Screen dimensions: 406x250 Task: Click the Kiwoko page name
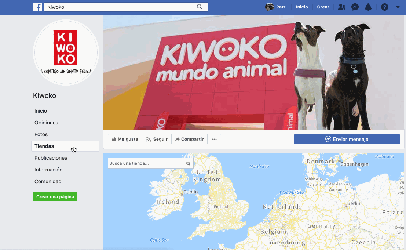pos(44,95)
